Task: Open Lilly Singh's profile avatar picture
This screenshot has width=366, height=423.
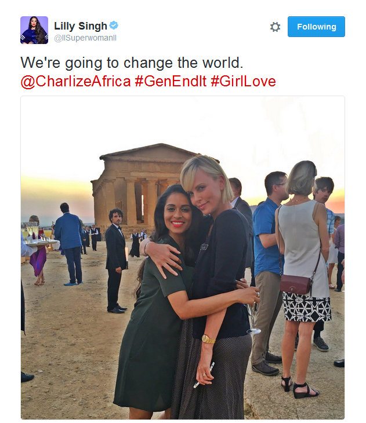Action: coord(34,30)
